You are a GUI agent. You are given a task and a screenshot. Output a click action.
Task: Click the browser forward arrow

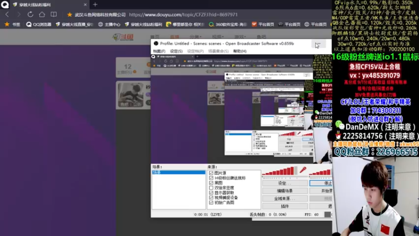[x=19, y=15]
